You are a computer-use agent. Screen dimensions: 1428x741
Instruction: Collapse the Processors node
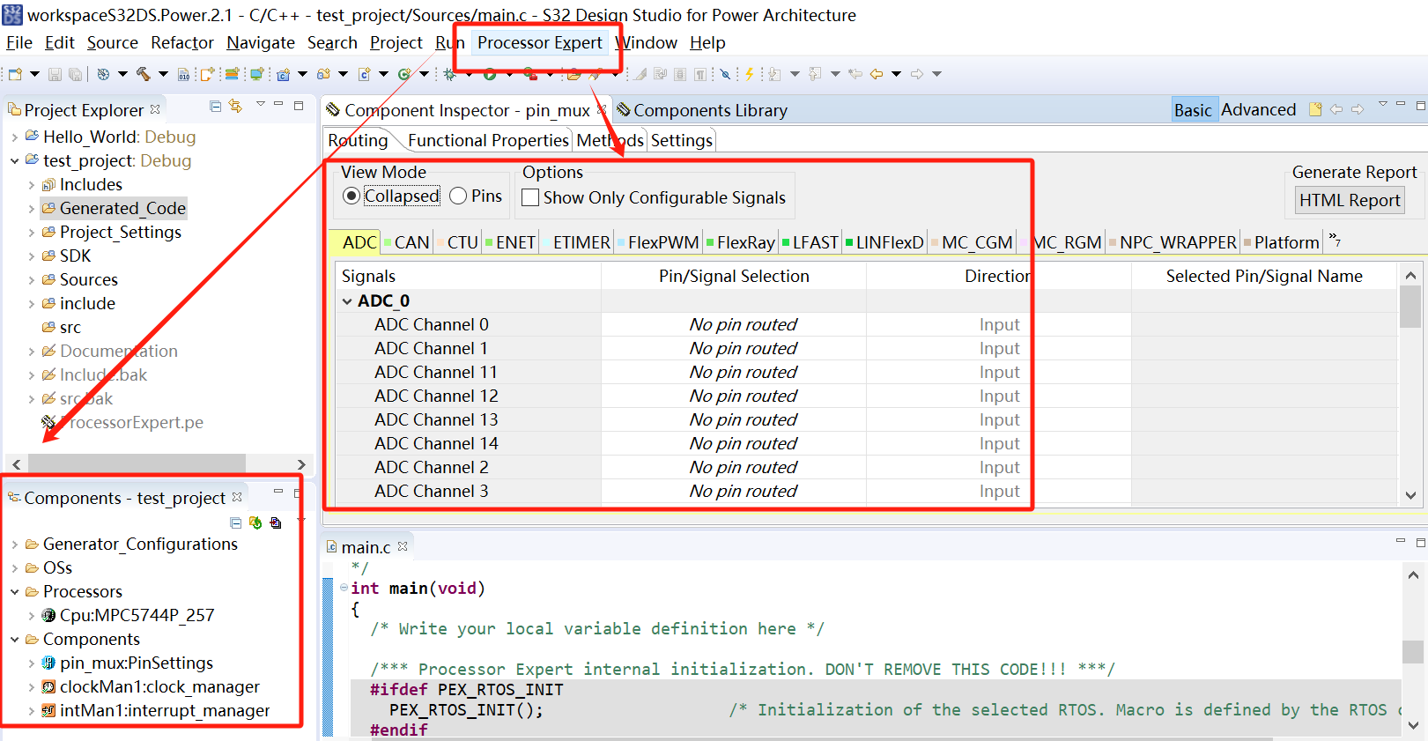click(x=14, y=592)
